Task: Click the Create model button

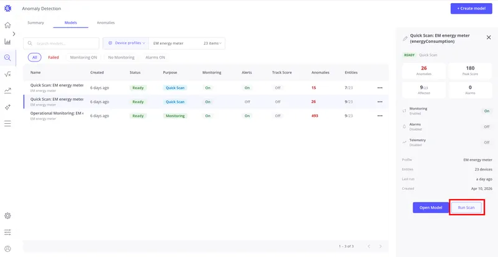Action: (x=471, y=9)
